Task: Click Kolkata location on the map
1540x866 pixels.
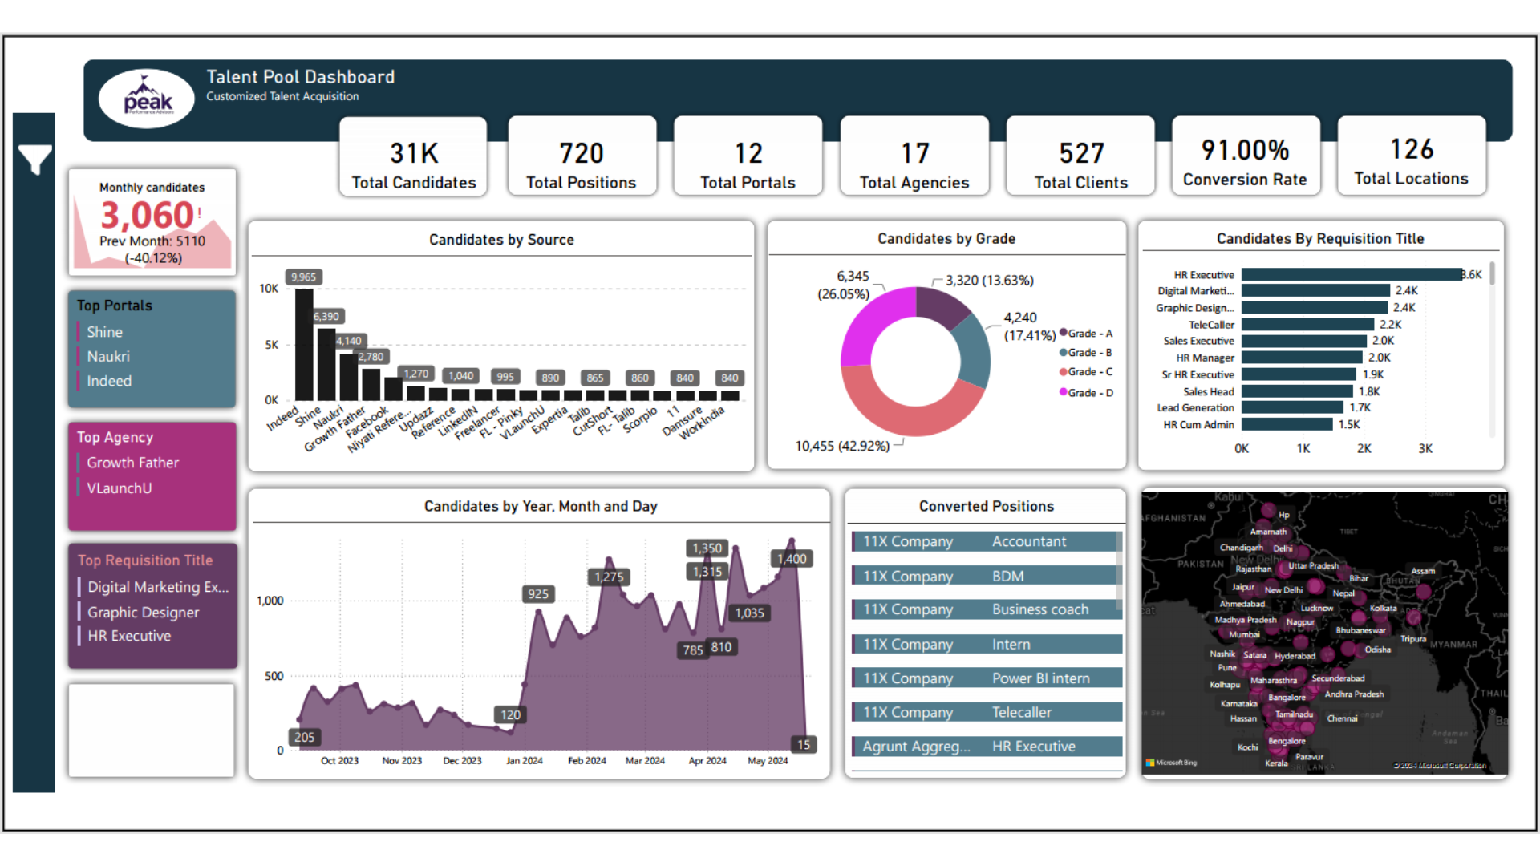Action: point(1384,608)
